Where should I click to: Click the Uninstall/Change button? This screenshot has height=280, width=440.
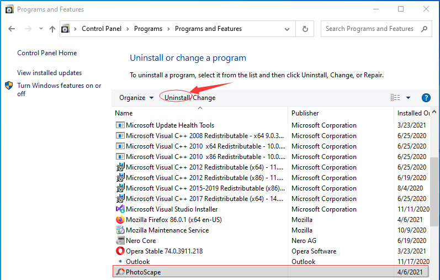coord(190,98)
